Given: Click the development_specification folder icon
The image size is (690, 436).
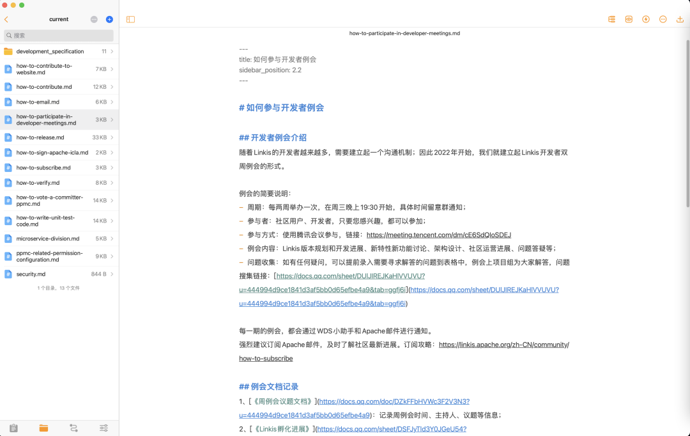Looking at the screenshot, I should tap(8, 52).
